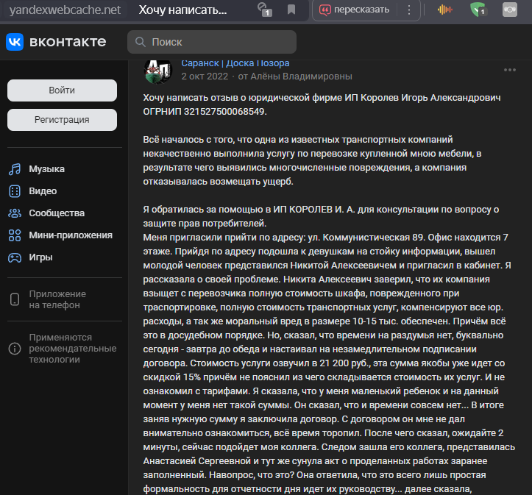Open the Саранск | Доска Позора community
The width and height of the screenshot is (532, 495).
coord(235,63)
